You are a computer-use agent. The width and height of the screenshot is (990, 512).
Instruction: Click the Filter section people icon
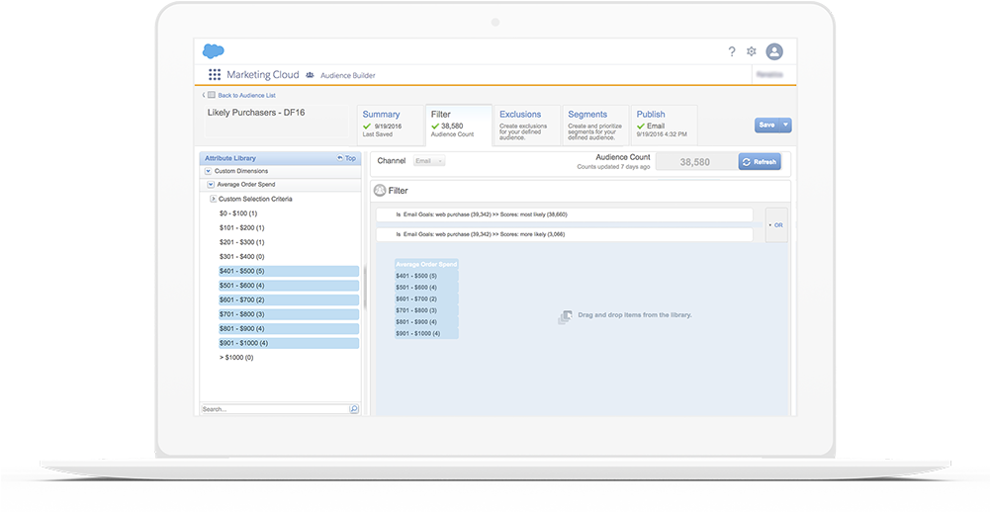(380, 190)
